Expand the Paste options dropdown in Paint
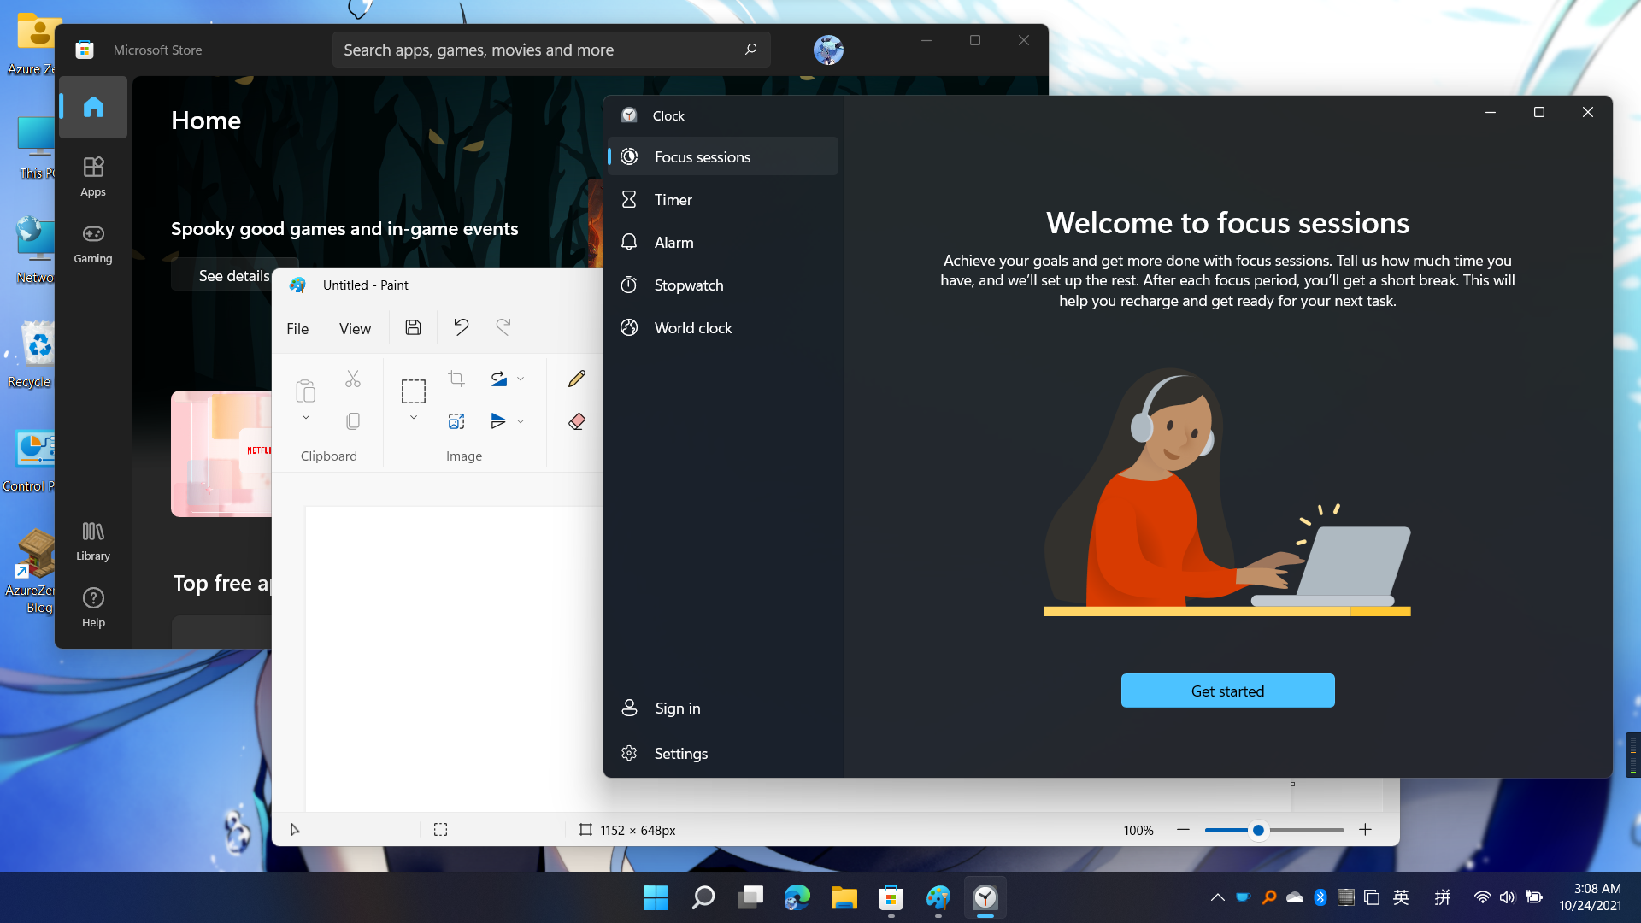This screenshot has width=1641, height=923. 305,418
